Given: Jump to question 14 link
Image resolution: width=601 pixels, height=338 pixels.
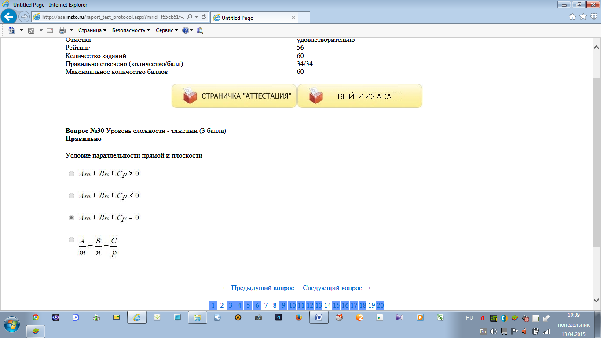Looking at the screenshot, I should (x=327, y=305).
